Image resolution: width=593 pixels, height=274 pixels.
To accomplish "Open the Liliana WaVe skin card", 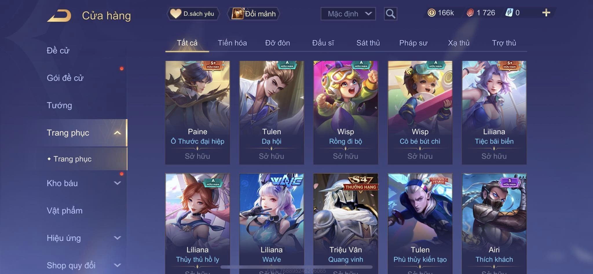I will point(272,224).
